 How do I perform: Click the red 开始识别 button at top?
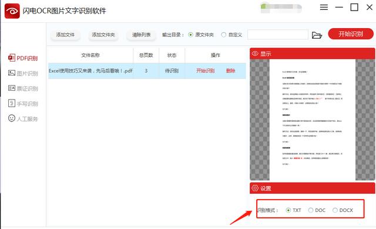[x=351, y=34]
